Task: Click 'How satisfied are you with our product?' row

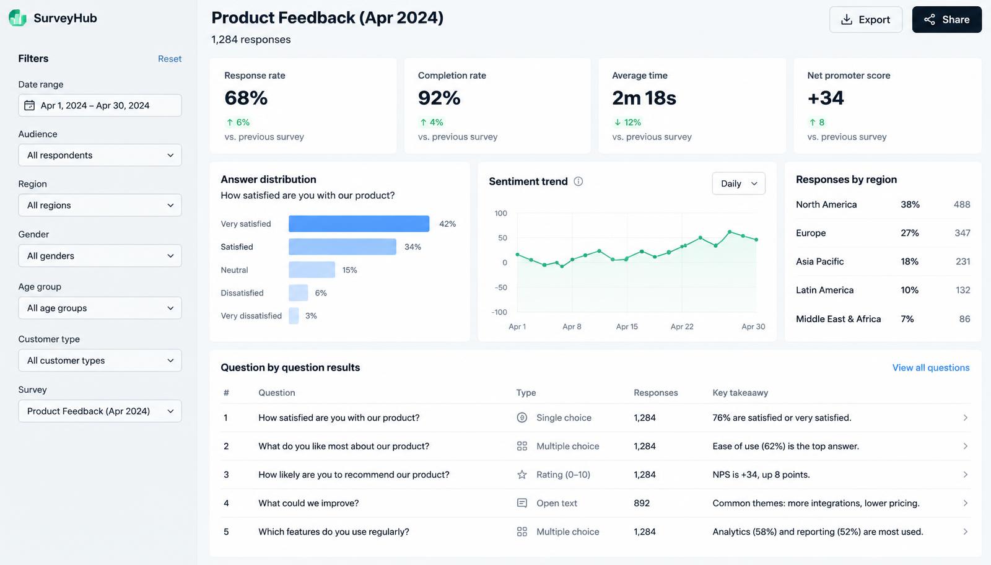Action: point(595,418)
